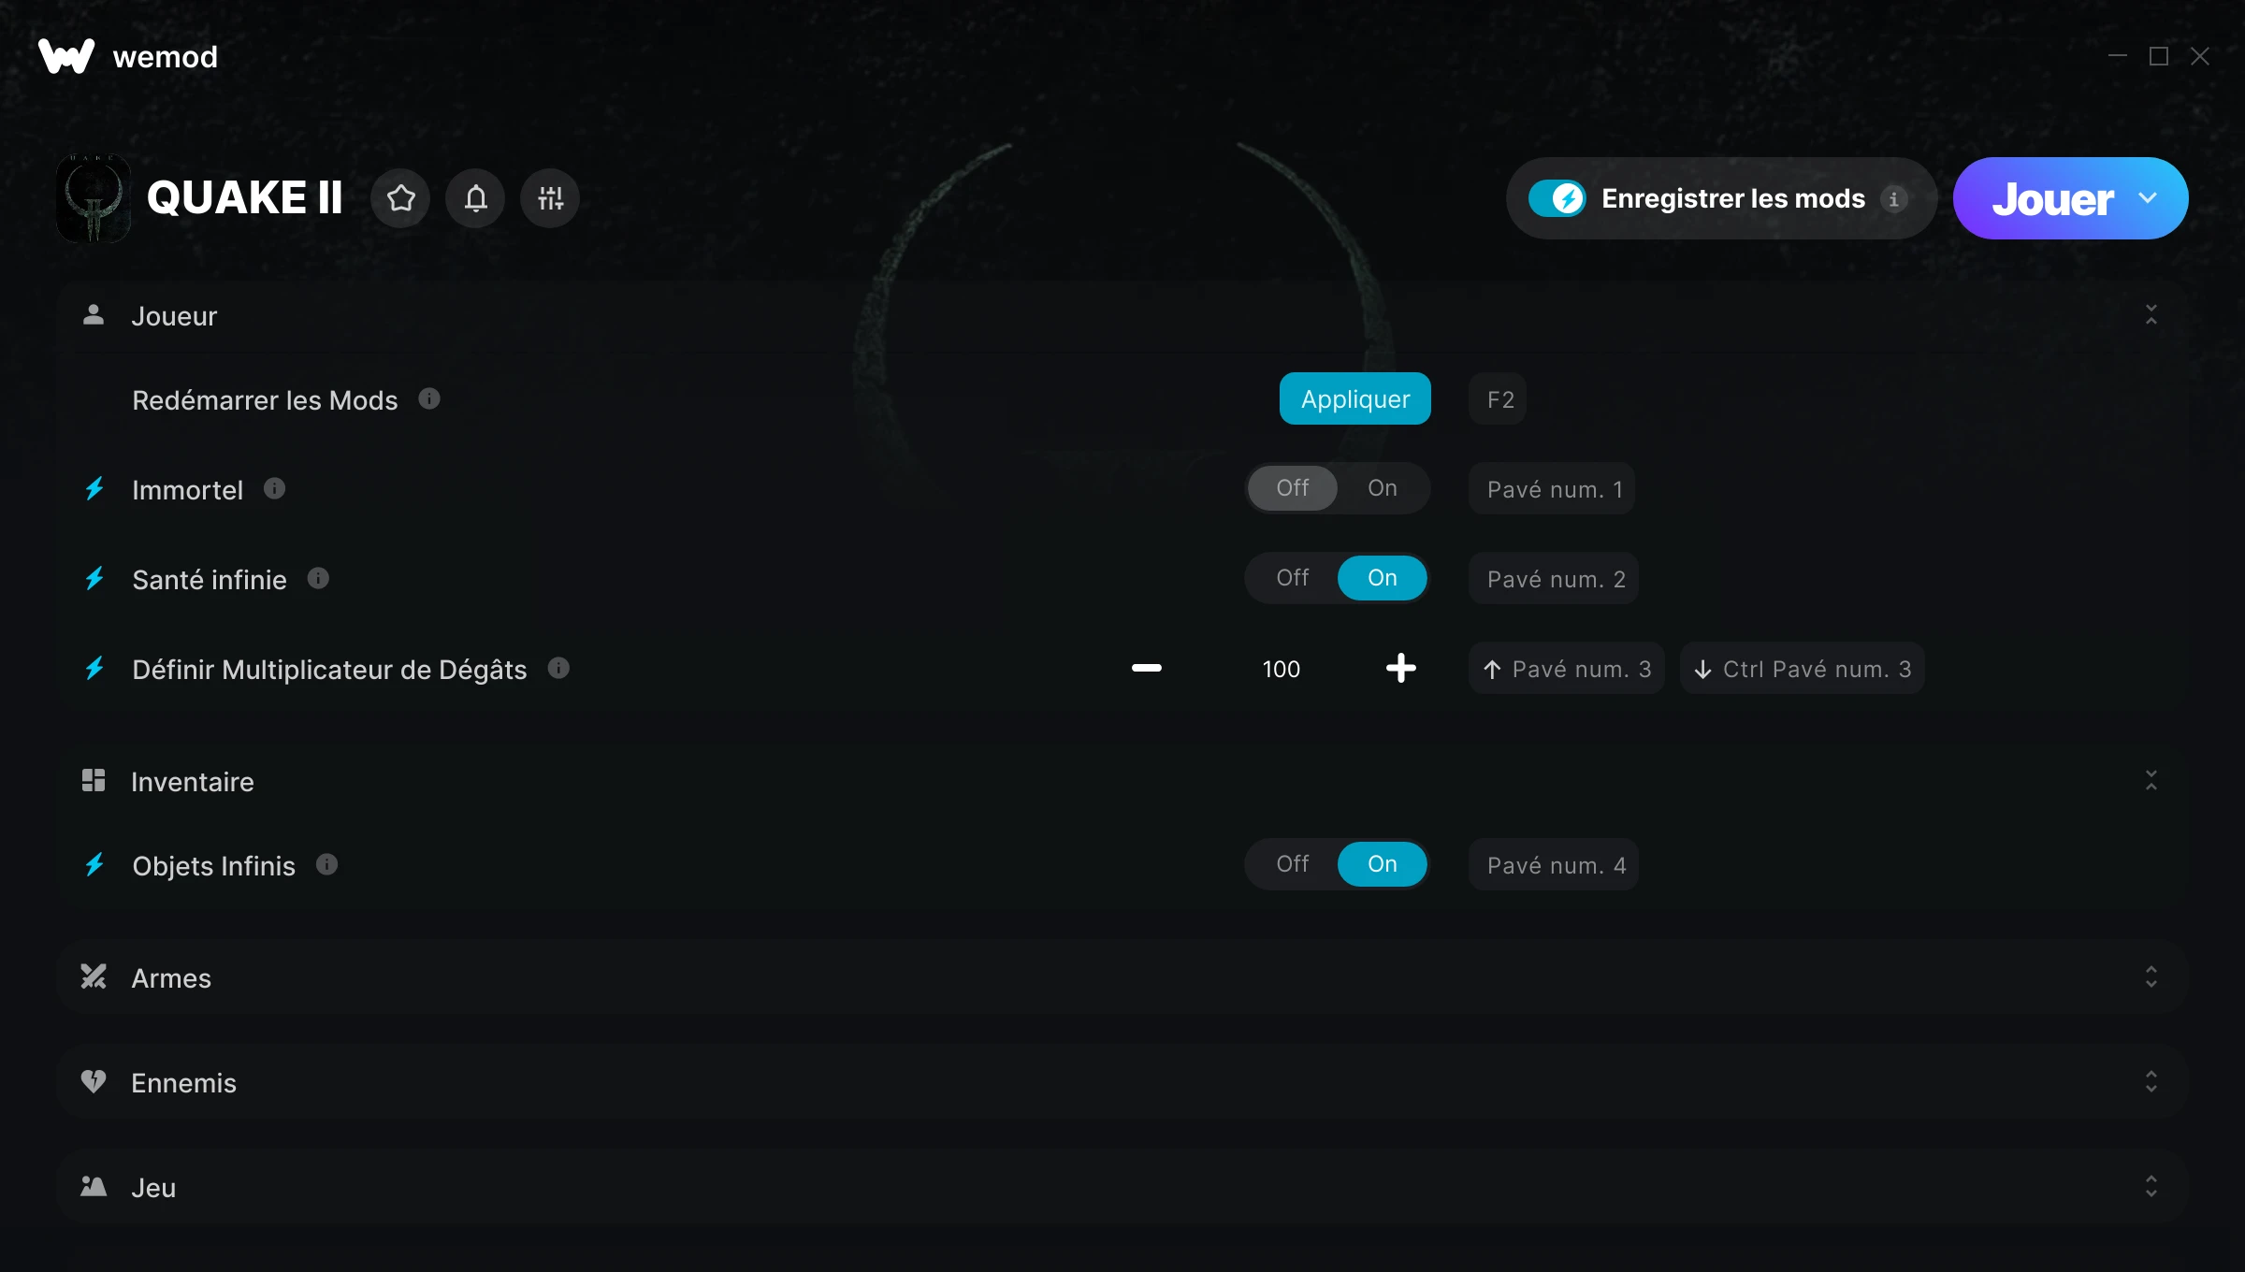Viewport: 2245px width, 1272px height.
Task: Change the Pavé num. 1 hotkey
Action: tap(1552, 488)
